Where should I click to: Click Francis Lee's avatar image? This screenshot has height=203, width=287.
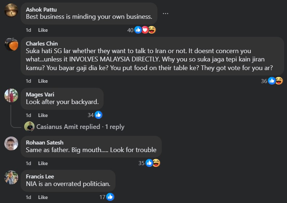[11, 177]
